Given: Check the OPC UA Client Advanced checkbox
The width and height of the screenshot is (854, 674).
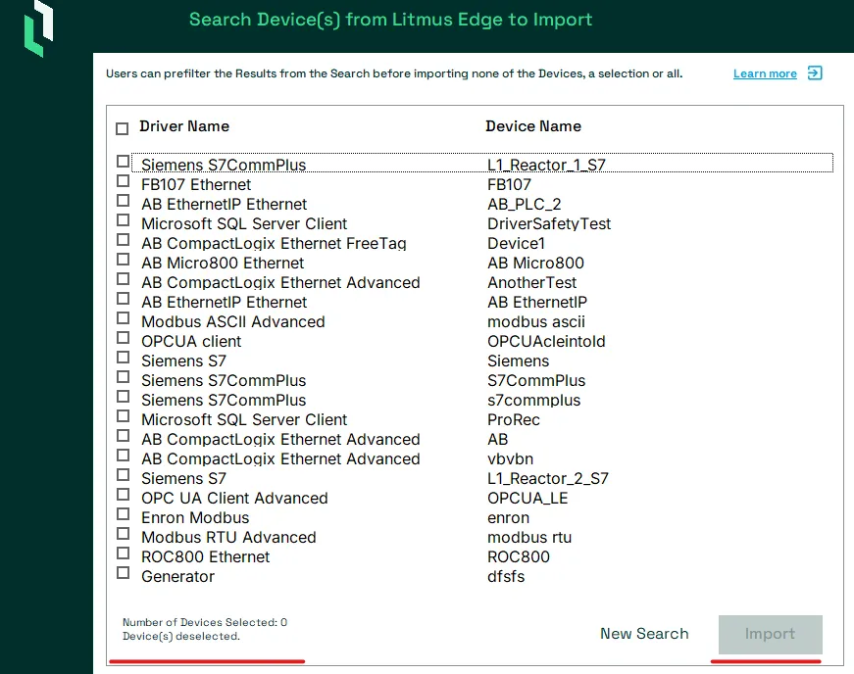Looking at the screenshot, I should click(x=124, y=495).
